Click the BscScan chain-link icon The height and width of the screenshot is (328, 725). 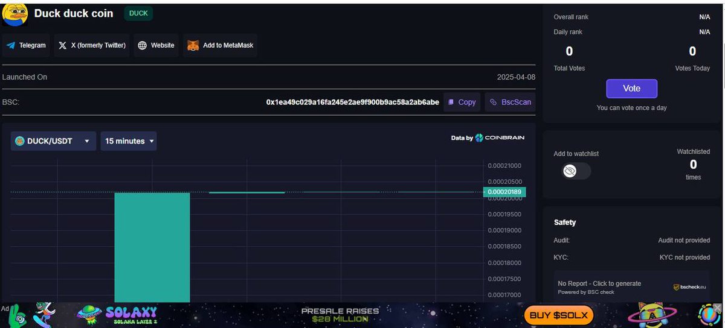click(x=494, y=102)
